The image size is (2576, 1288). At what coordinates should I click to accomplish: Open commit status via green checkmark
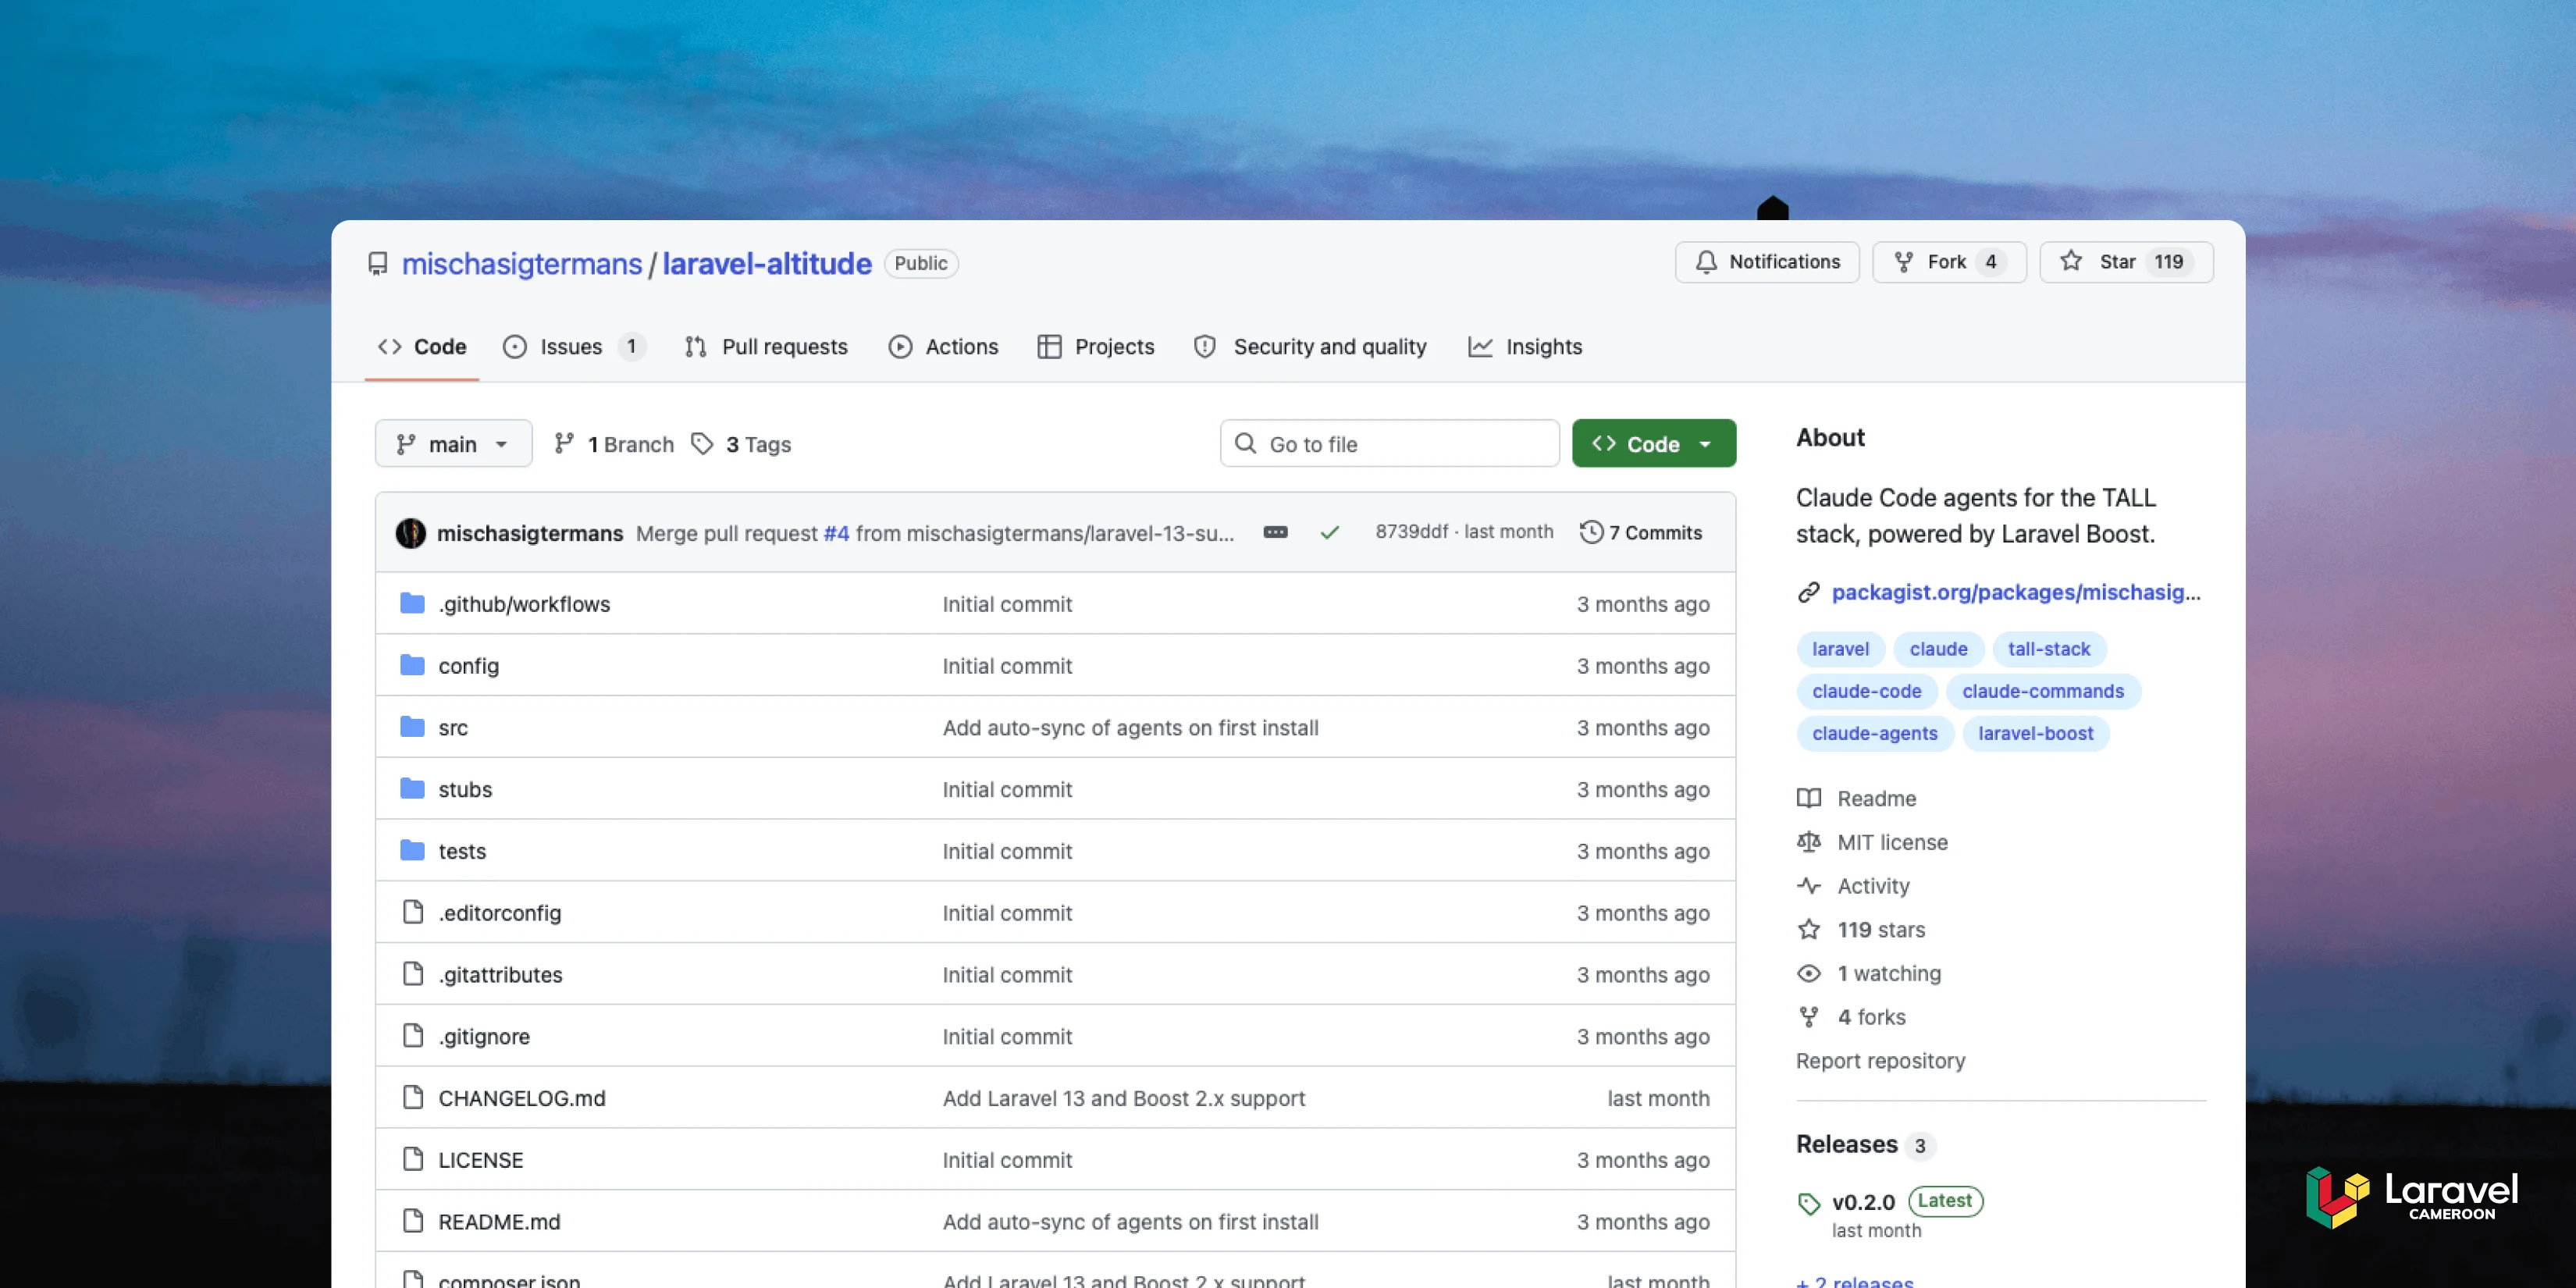click(1330, 532)
